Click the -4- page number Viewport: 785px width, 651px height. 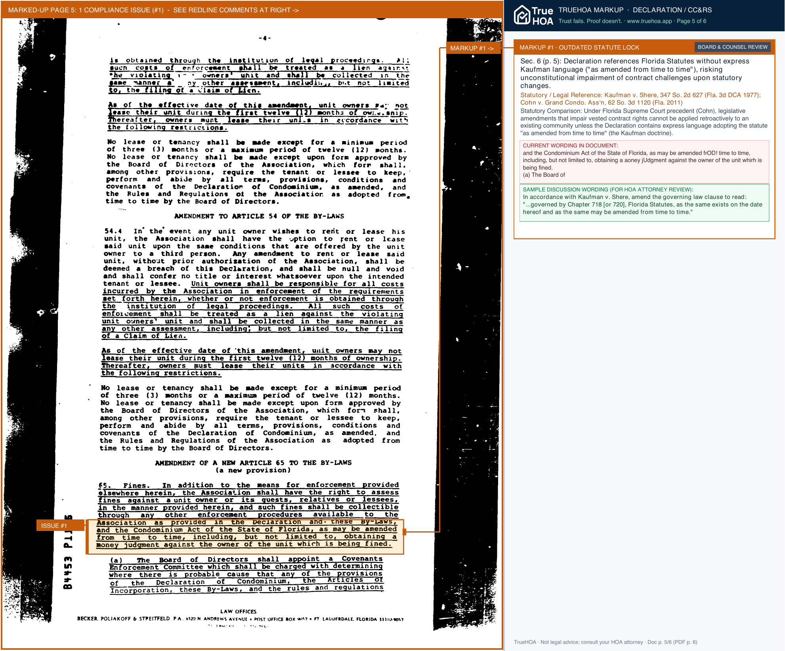[264, 38]
